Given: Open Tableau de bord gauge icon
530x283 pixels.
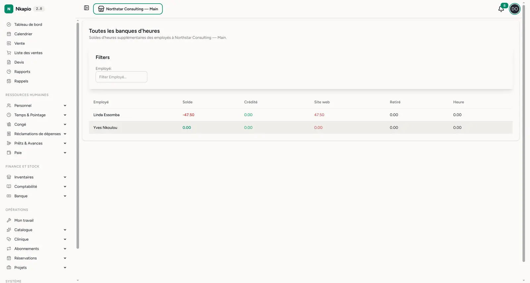Looking at the screenshot, I should click(x=9, y=25).
